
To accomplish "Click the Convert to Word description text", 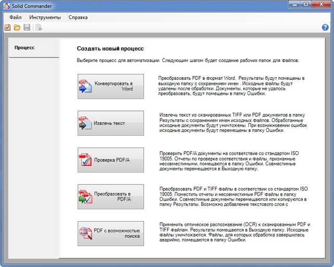I will [x=231, y=87].
